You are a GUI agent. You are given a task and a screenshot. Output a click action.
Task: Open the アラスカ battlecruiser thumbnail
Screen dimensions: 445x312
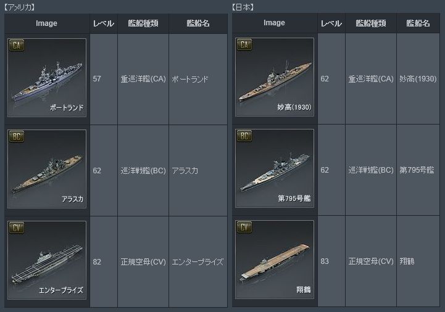(47, 169)
